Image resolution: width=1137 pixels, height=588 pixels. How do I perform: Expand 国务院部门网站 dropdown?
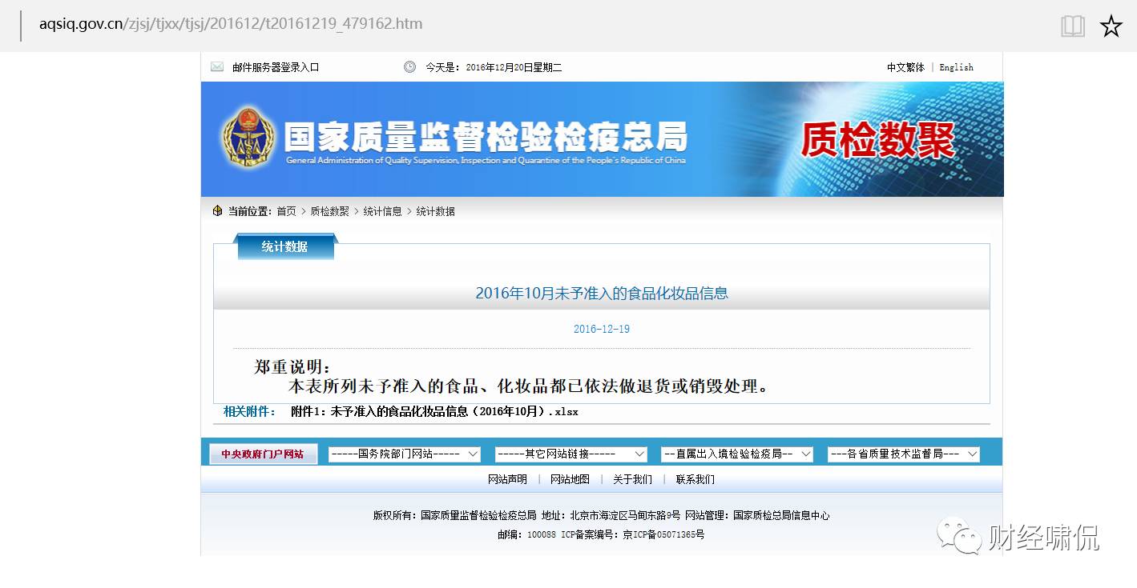(405, 454)
